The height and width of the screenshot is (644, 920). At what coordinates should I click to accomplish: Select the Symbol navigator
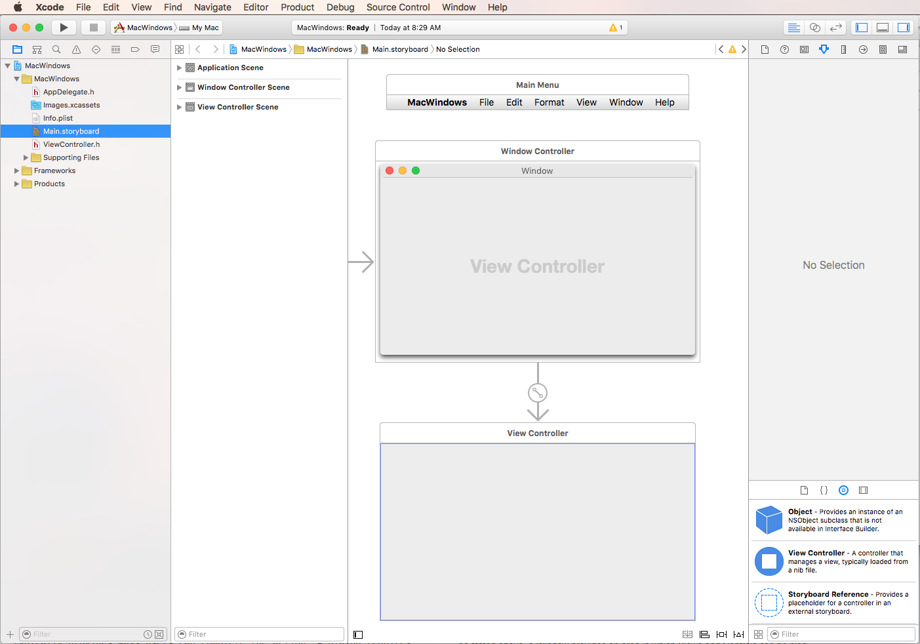[37, 49]
